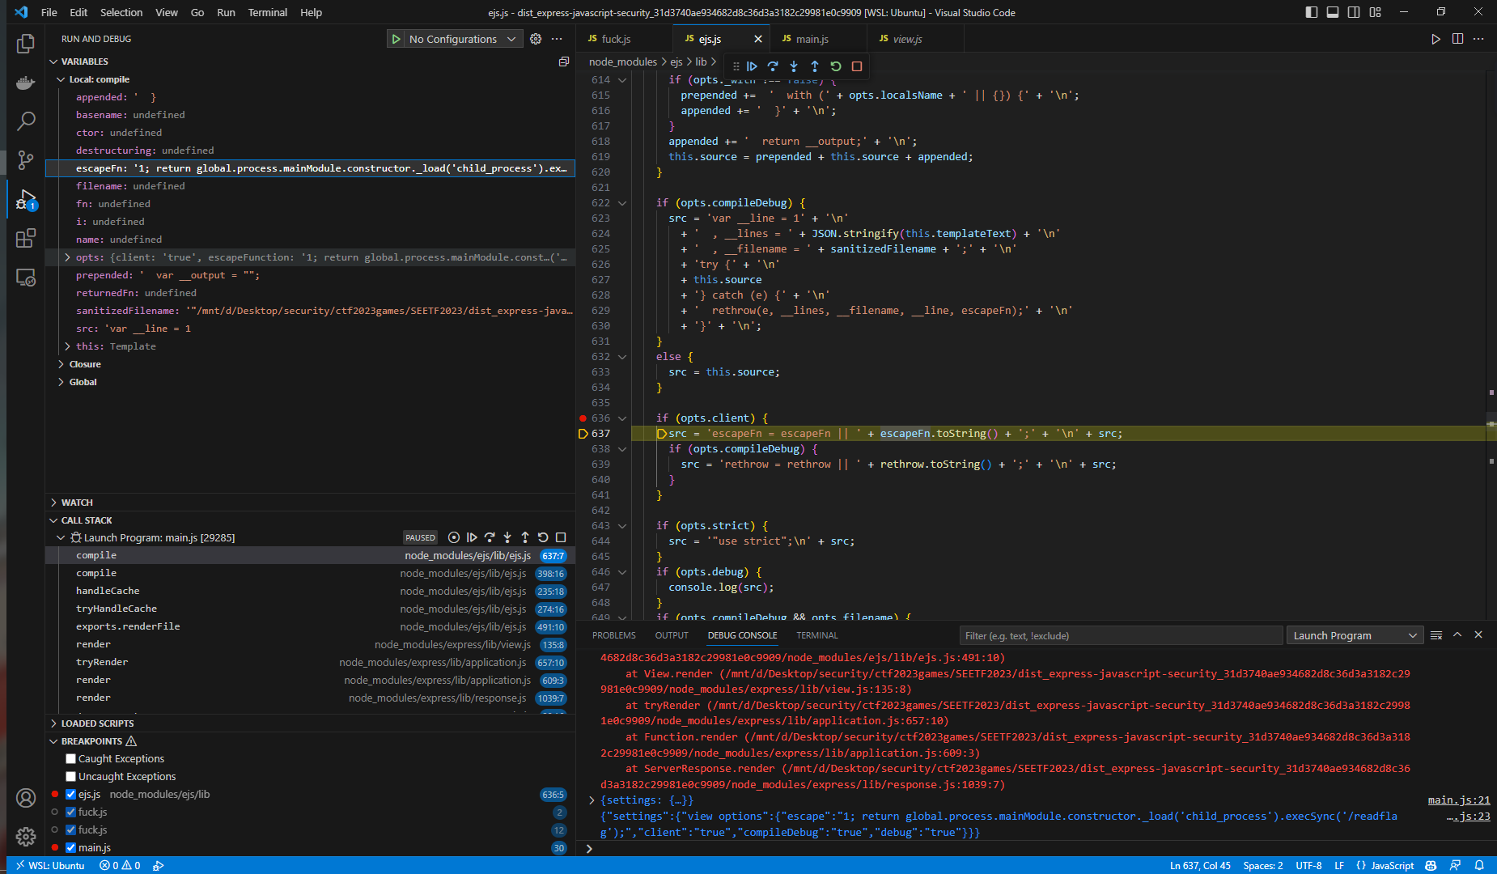Run file with editor play icon
The height and width of the screenshot is (874, 1497).
pyautogui.click(x=1436, y=39)
